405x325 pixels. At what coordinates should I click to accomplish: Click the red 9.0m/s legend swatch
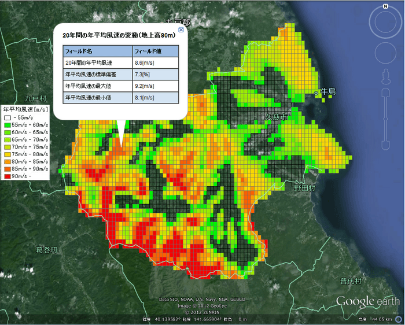point(8,176)
